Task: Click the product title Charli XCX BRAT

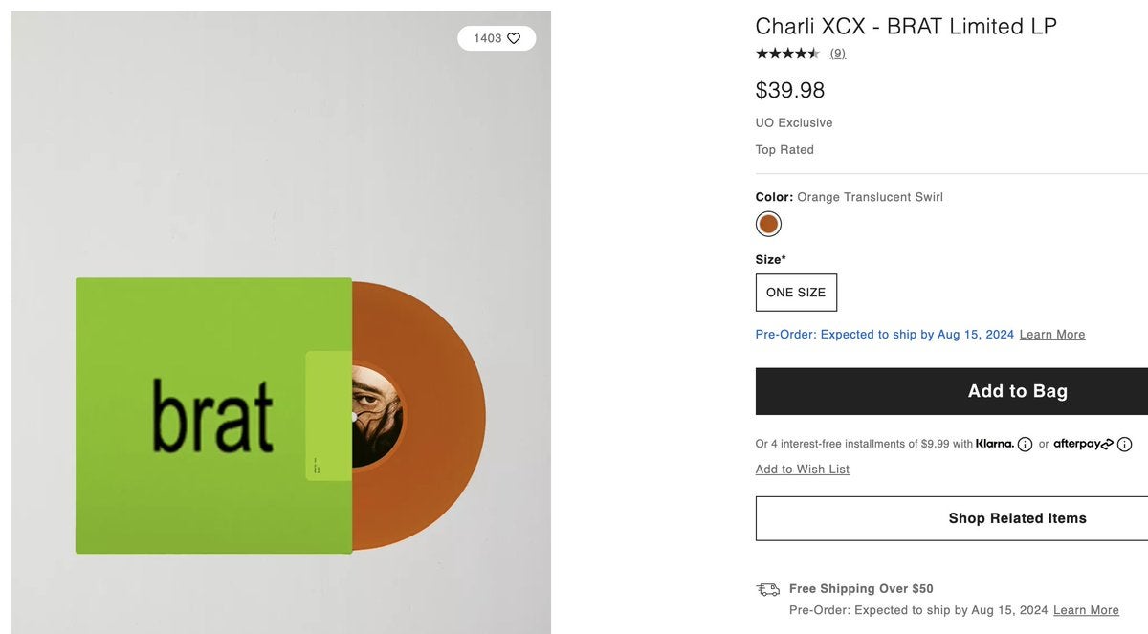Action: [906, 27]
